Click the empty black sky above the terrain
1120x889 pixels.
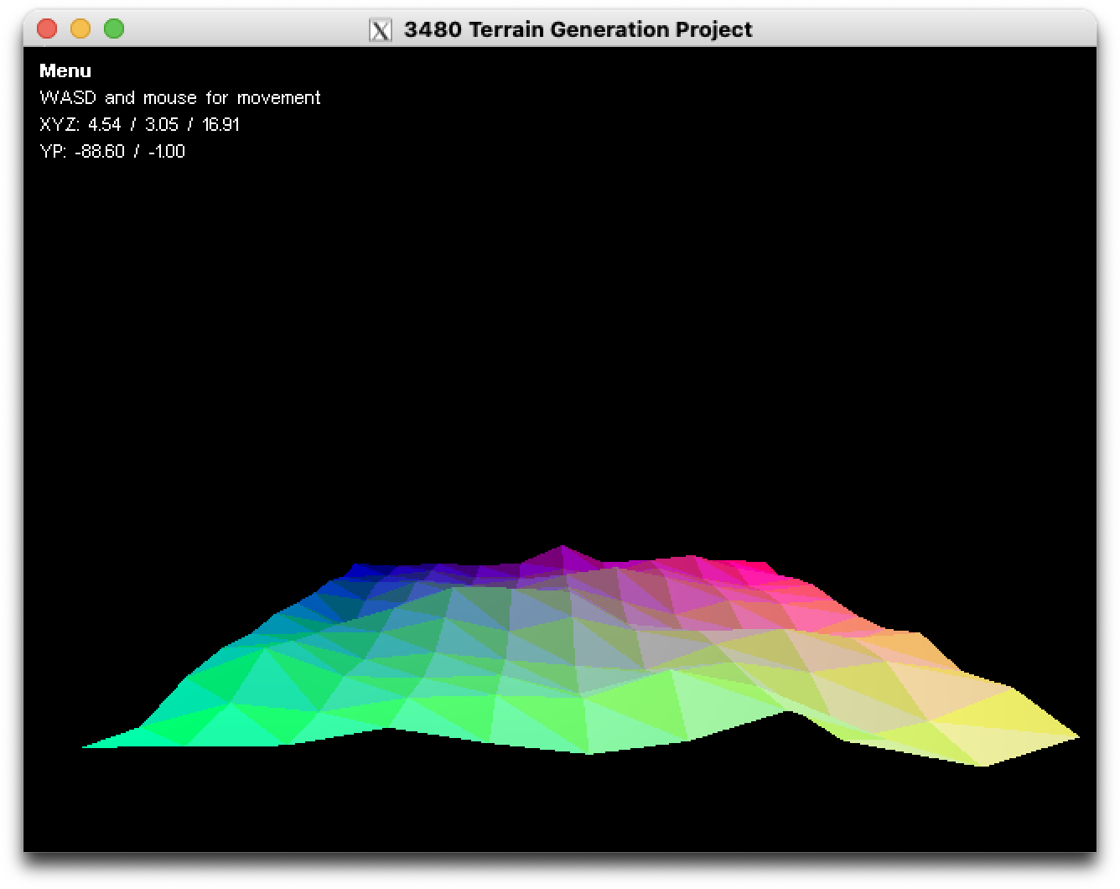[x=560, y=335]
